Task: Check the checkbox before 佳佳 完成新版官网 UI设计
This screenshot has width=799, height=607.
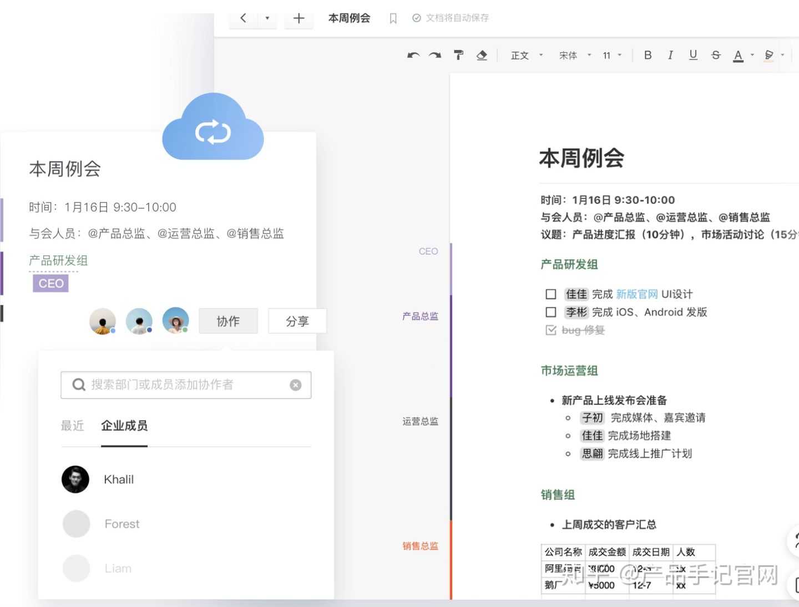Action: [551, 294]
